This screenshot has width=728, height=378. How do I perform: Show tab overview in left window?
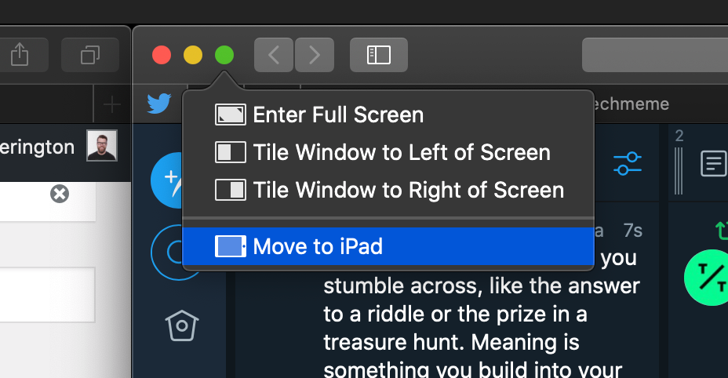[89, 55]
